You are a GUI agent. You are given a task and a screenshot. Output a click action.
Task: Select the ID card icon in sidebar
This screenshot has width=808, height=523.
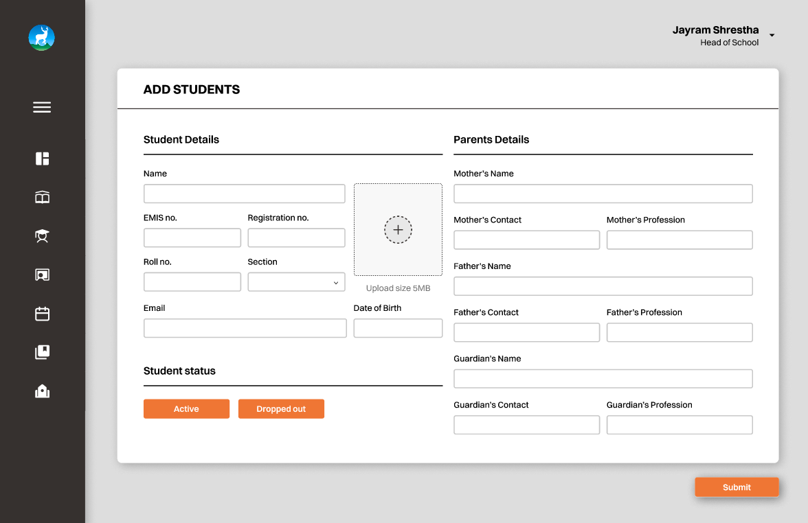point(42,274)
